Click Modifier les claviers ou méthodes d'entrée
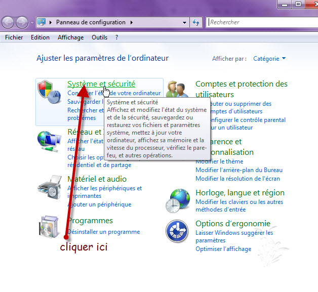 pos(240,205)
